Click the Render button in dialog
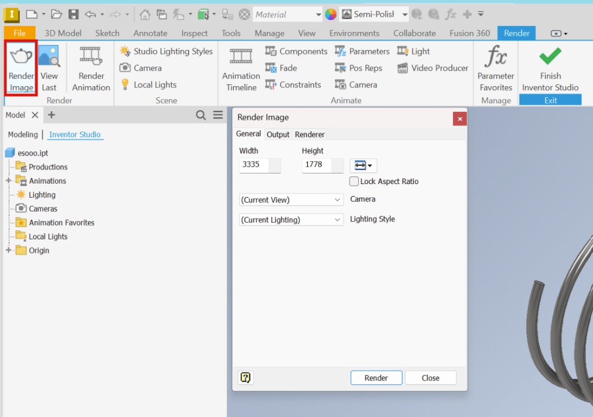593x417 pixels. [376, 378]
